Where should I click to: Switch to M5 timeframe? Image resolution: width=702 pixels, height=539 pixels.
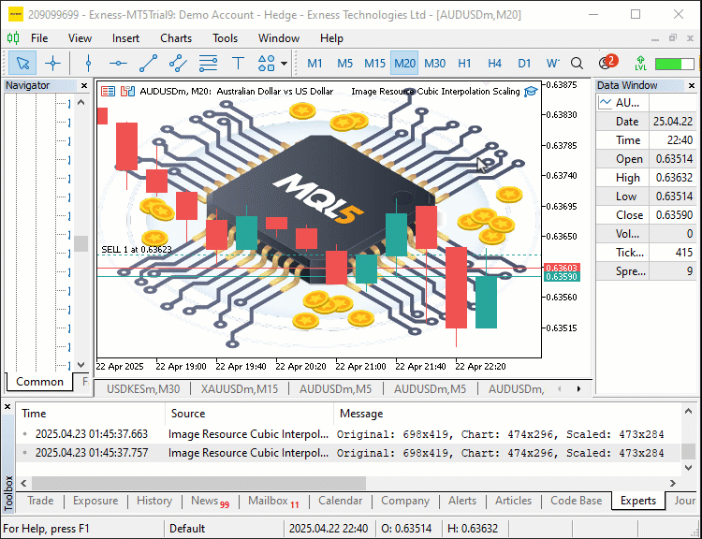(x=344, y=63)
